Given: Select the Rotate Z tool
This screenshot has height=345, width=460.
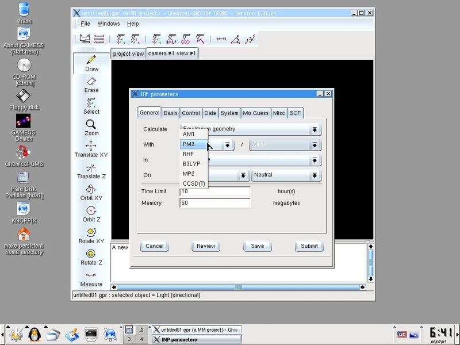Looking at the screenshot, I should (91, 257).
